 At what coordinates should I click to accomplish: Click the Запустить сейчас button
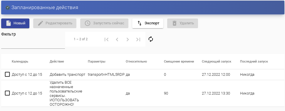pyautogui.click(x=104, y=23)
